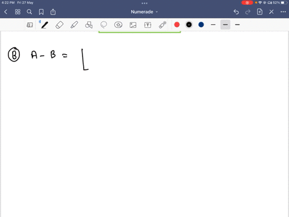289x217 pixels.
Task: Select the Highlighter tool
Action: click(74, 25)
